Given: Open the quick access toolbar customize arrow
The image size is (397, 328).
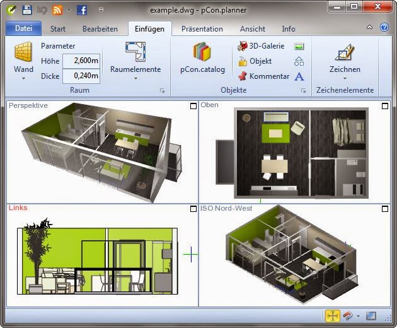Looking at the screenshot, I should pyautogui.click(x=101, y=10).
